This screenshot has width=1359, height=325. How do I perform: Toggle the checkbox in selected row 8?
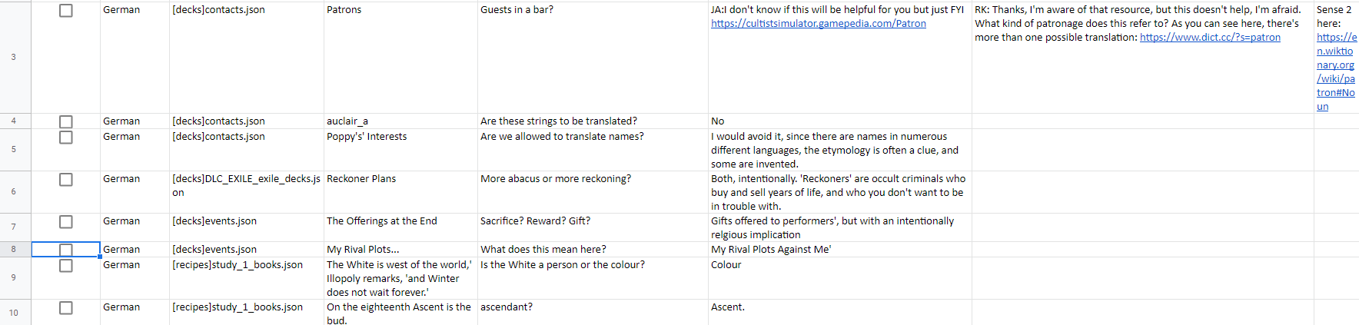click(66, 250)
